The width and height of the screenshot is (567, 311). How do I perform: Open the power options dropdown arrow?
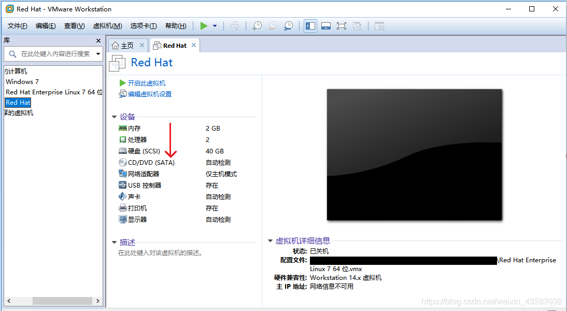tap(215, 26)
